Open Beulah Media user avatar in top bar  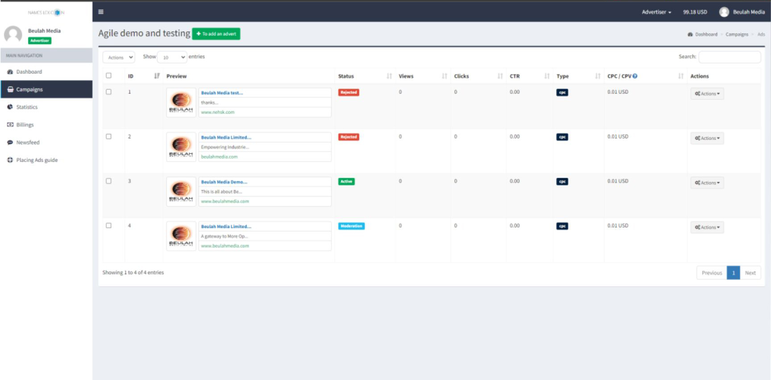coord(724,12)
